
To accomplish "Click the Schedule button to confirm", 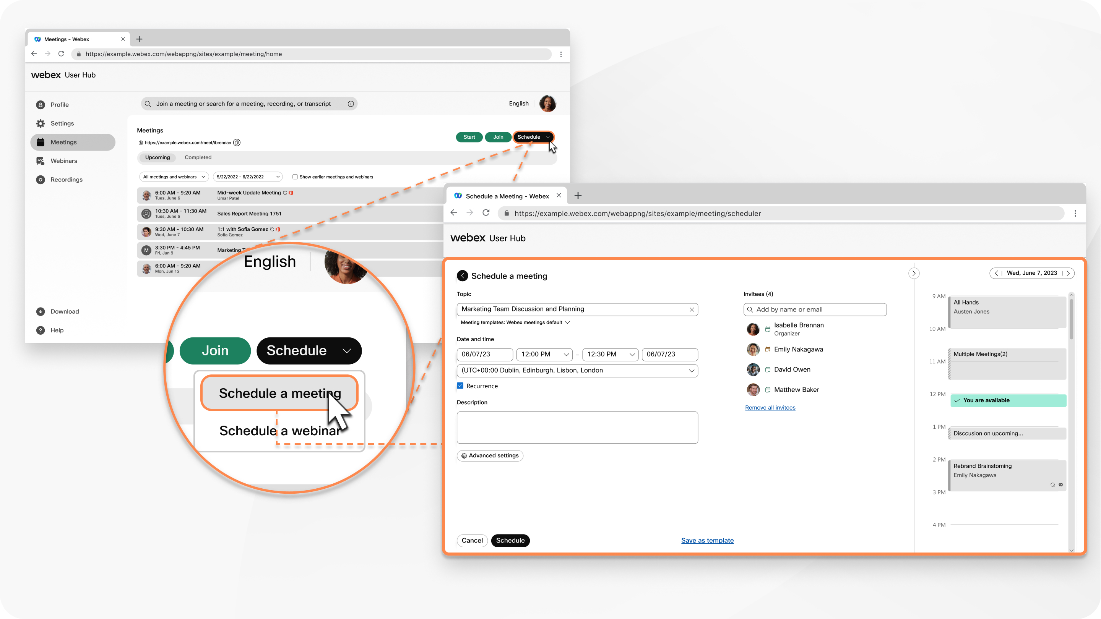I will point(510,540).
